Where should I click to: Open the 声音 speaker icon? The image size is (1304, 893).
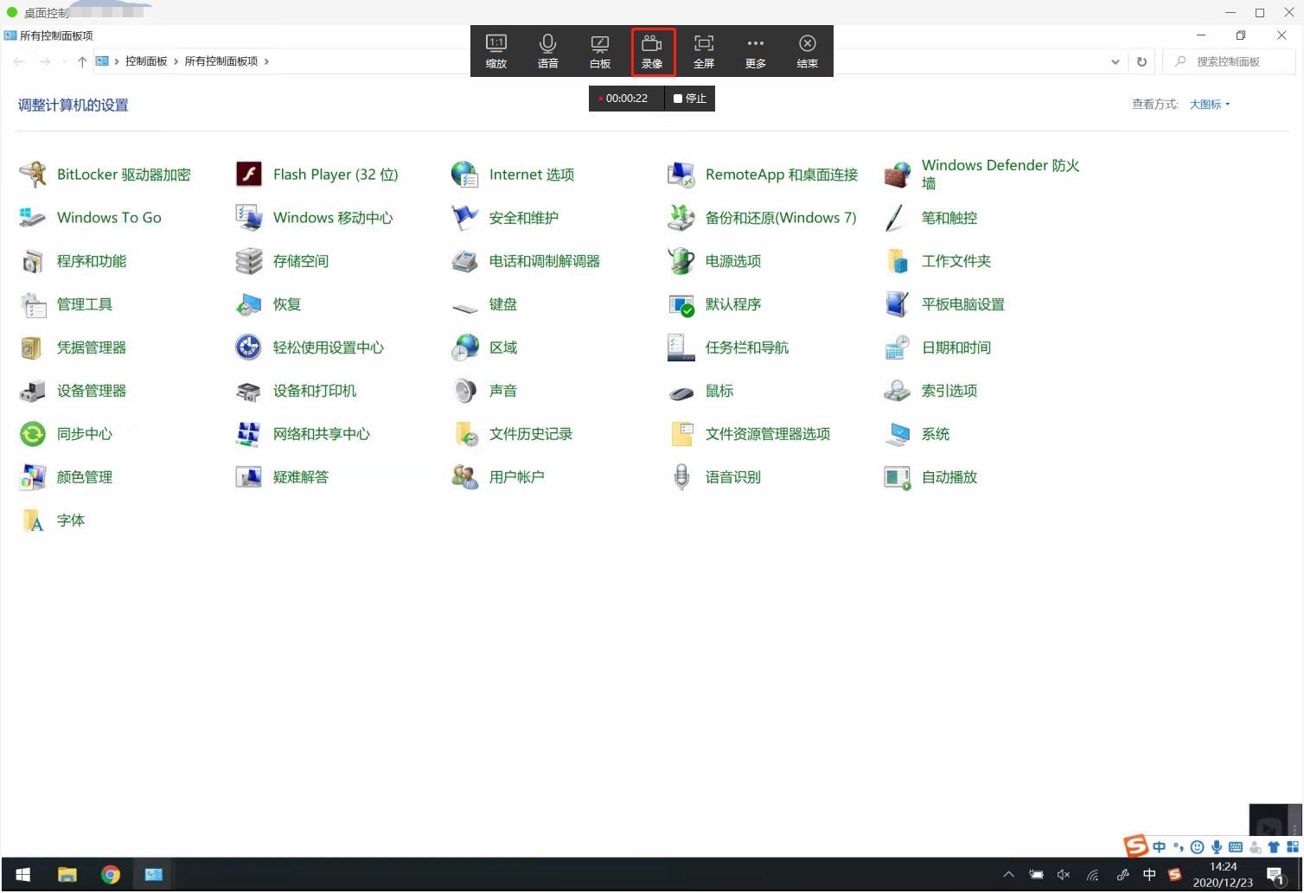[x=465, y=391]
